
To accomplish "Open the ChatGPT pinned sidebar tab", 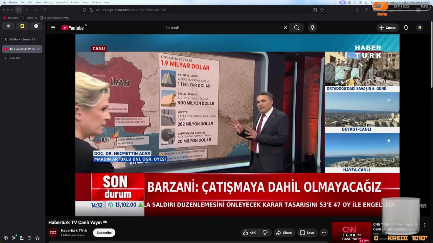I will [x=8, y=26].
